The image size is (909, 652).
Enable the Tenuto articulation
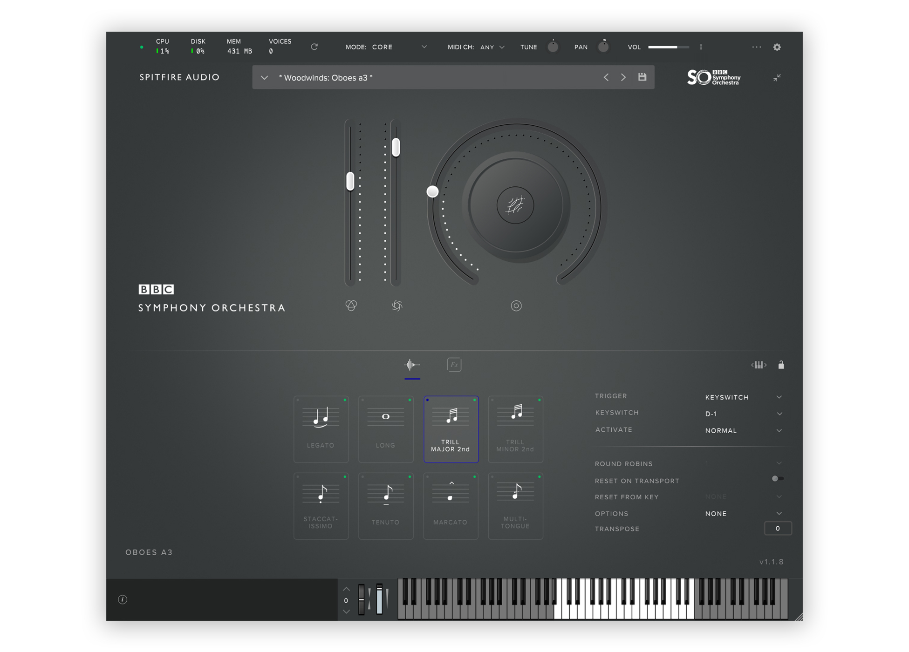coord(386,505)
